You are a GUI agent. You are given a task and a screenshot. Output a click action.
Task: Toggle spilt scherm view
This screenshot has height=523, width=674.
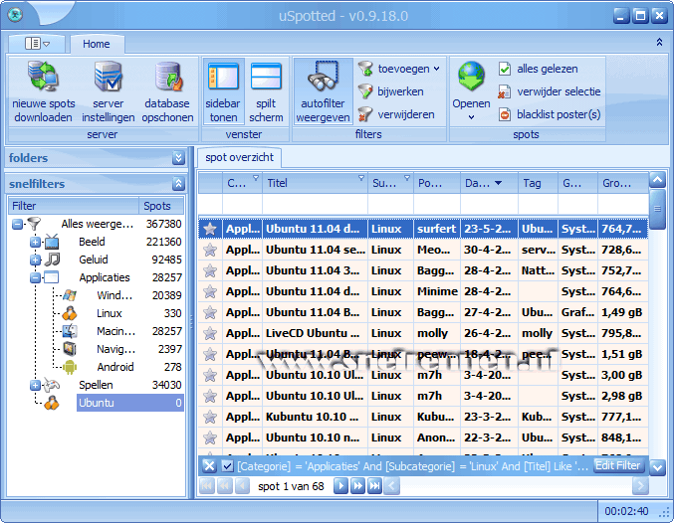tap(266, 91)
